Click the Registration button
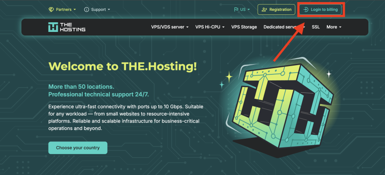The image size is (385, 175). (x=276, y=10)
